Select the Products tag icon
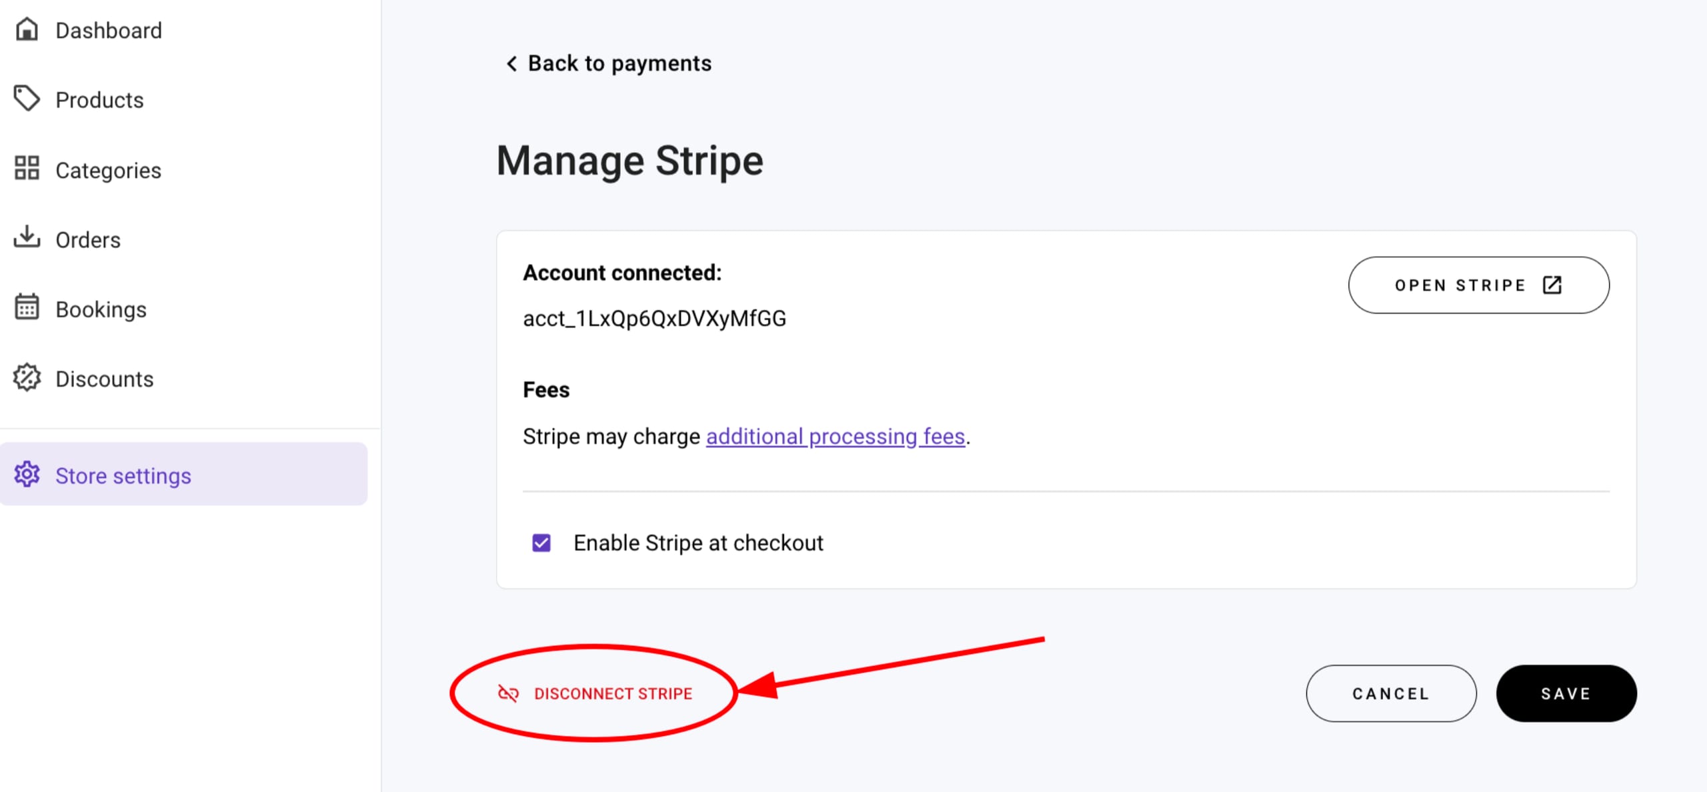This screenshot has height=792, width=1707. 27,99
